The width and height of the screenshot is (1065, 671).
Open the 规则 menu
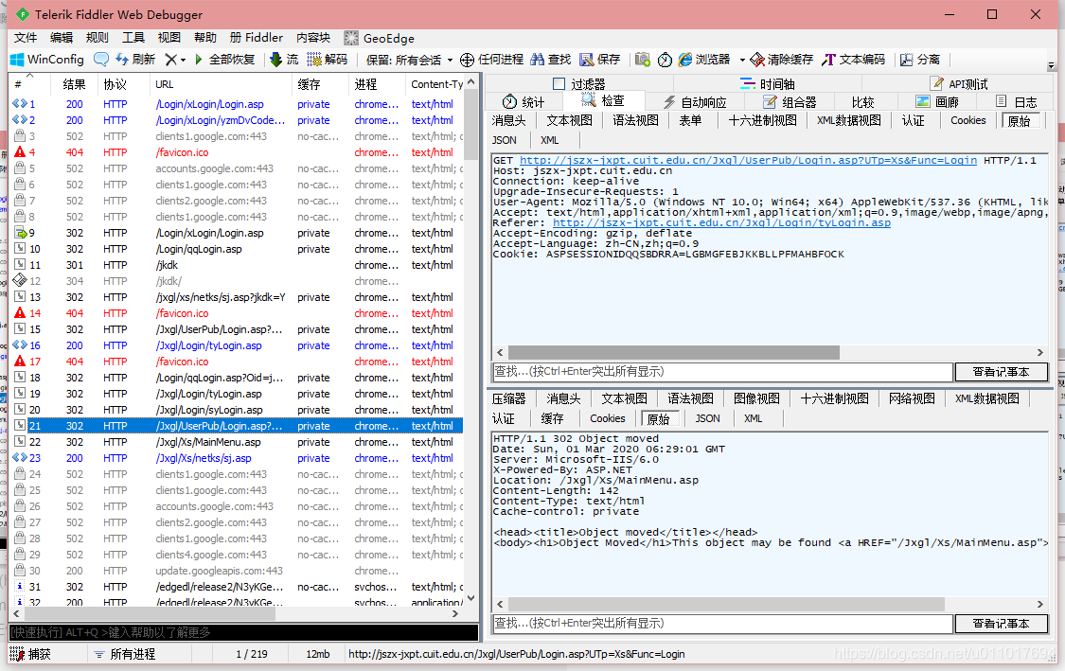click(98, 38)
